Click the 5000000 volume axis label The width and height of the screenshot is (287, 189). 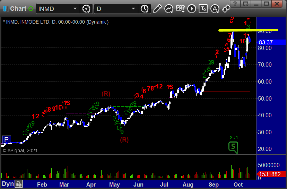pyautogui.click(x=269, y=165)
